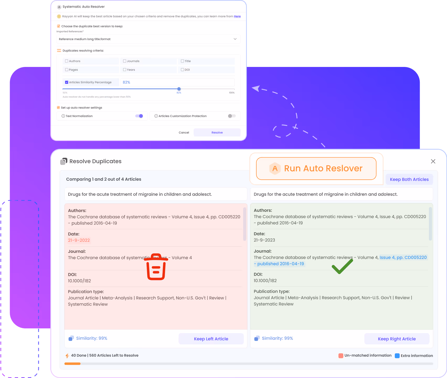Open the Imported References dropdown
Screen dimensions: 447x378
148,39
